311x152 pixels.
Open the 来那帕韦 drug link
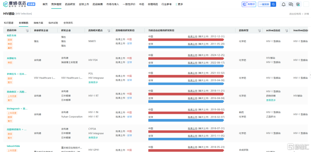(x=12, y=58)
